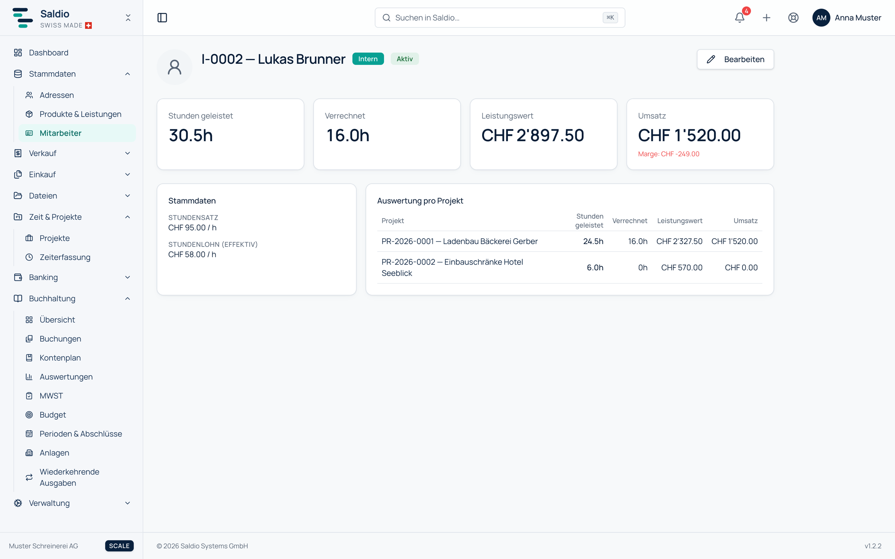895x559 pixels.
Task: Click the Projekte briefcase icon
Action: (29, 238)
